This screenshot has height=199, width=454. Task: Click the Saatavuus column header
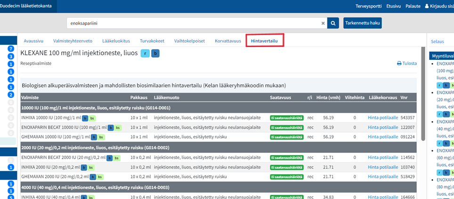[x=280, y=98]
